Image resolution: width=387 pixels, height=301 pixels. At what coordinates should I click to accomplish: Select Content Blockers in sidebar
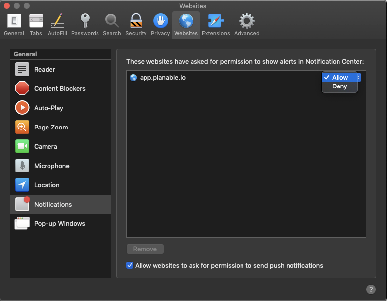[60, 89]
